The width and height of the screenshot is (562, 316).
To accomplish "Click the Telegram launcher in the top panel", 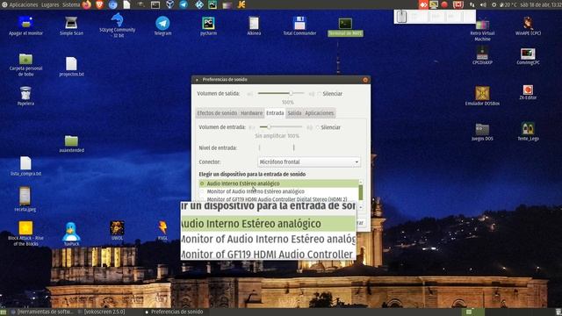I will (184, 4).
